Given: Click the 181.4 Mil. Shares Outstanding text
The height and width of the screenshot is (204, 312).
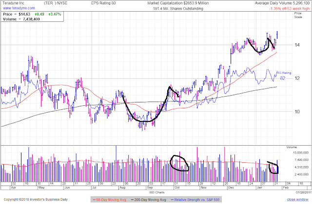Looking at the screenshot, I should [x=178, y=9].
